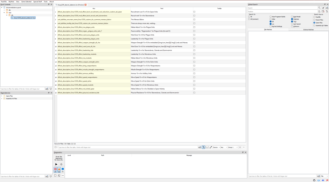Switch to the Schema Matches tab

tap(308, 29)
